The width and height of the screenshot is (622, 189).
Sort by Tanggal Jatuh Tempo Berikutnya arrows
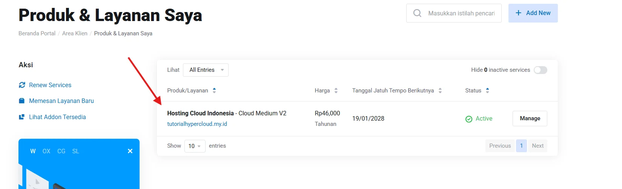pyautogui.click(x=440, y=91)
